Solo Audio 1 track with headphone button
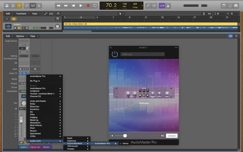This screenshot has width=243, height=152. point(19,28)
